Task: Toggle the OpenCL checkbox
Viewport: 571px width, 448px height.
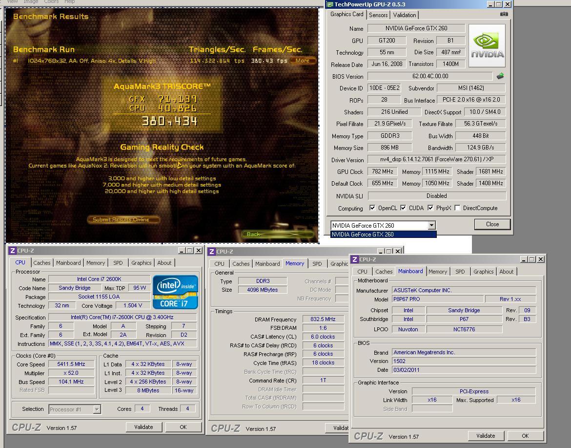Action: click(372, 208)
